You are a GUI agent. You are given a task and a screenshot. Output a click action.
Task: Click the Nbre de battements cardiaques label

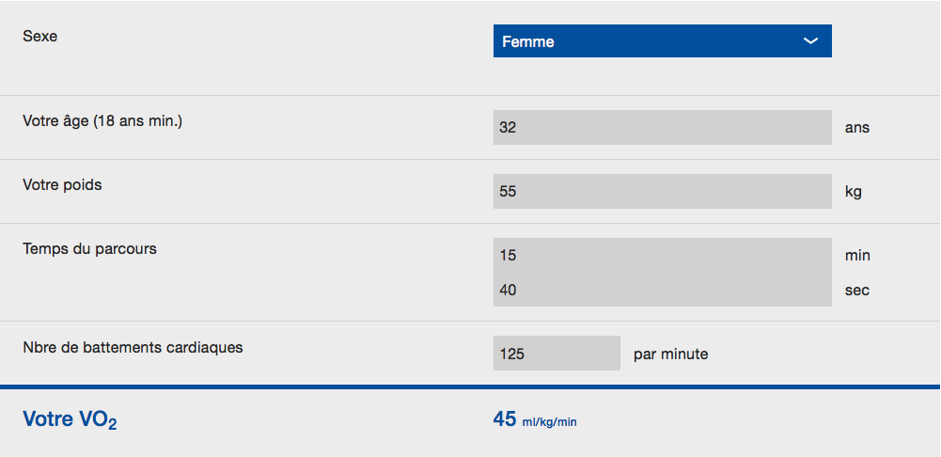coord(133,347)
